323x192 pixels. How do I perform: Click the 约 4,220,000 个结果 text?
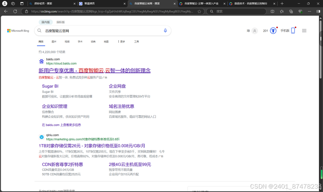click(52, 52)
